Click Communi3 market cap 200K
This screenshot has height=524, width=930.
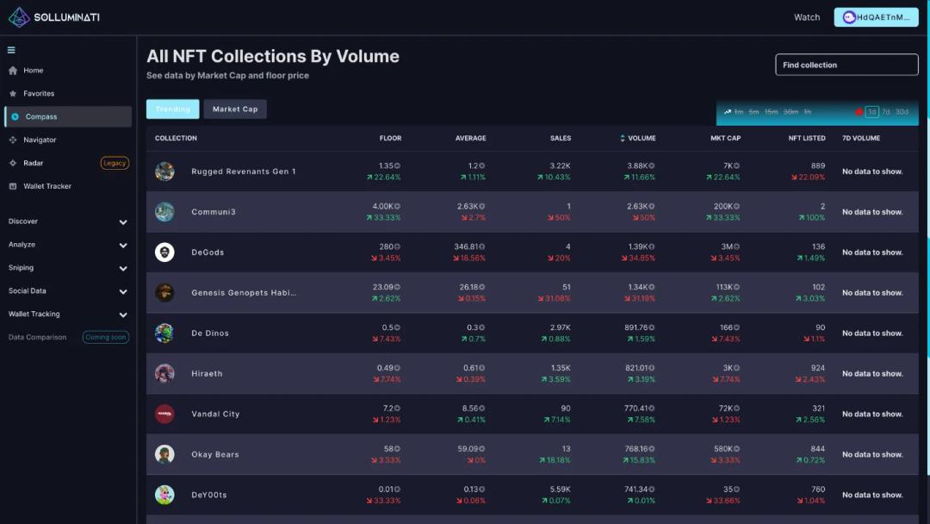coord(722,206)
